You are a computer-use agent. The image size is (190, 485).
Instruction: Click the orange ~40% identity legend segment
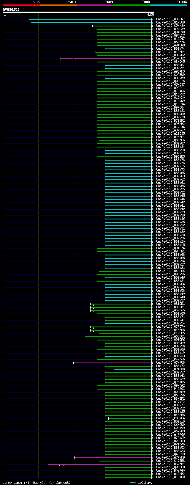pos(58,5)
